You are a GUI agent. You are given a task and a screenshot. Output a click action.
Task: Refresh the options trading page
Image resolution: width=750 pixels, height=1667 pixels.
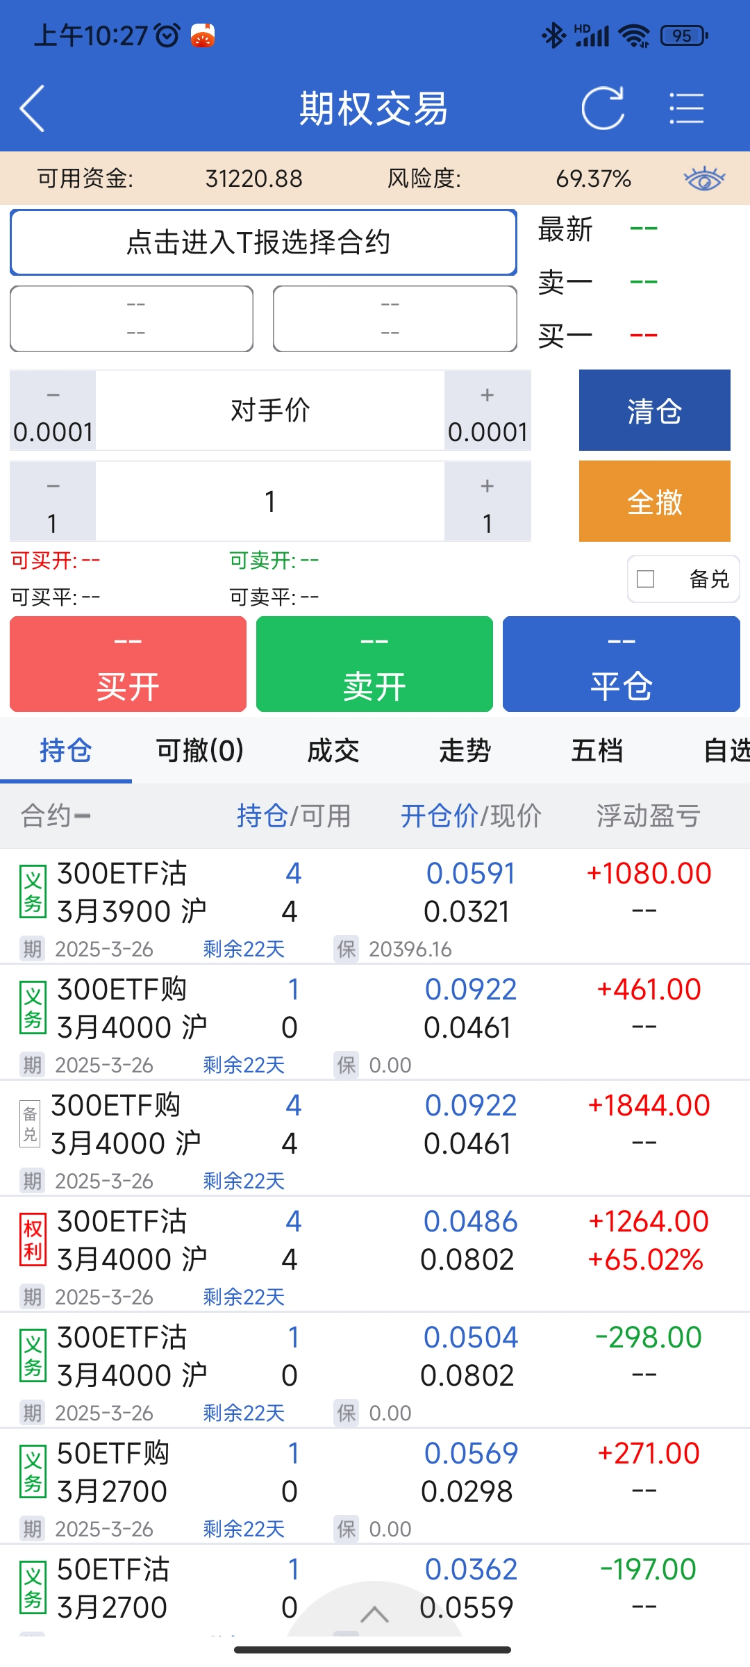pos(602,108)
